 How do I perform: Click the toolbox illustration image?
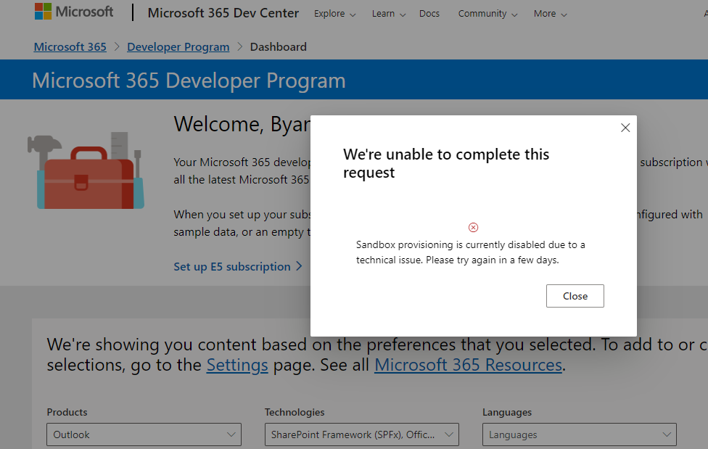(x=86, y=170)
